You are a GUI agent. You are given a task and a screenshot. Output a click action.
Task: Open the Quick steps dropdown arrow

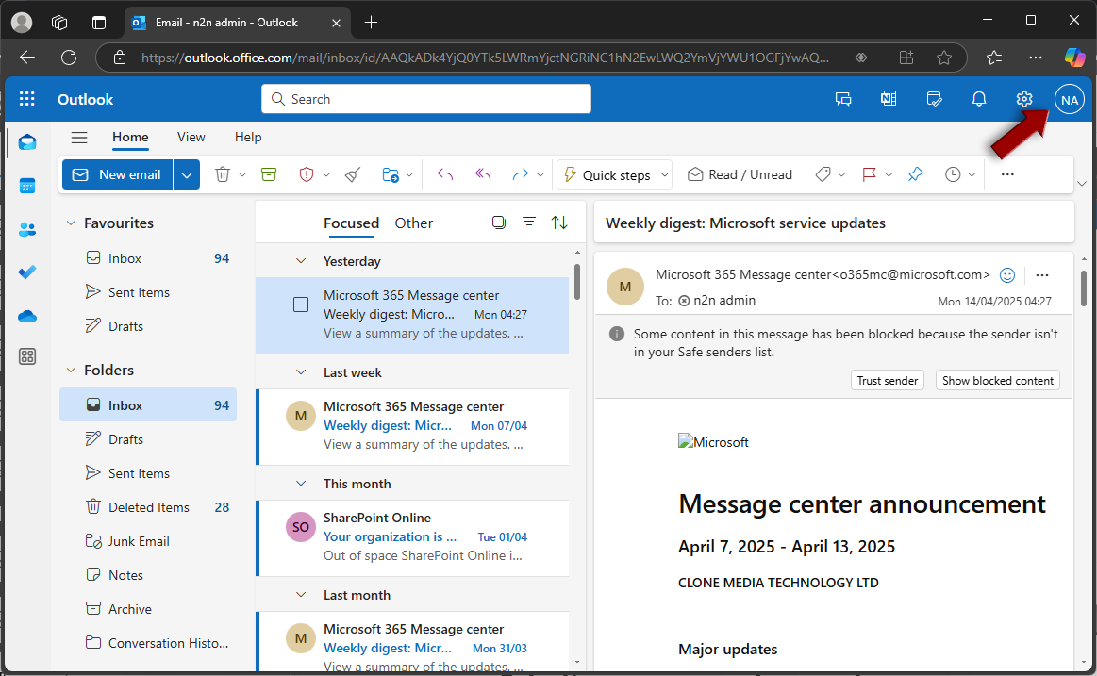665,174
